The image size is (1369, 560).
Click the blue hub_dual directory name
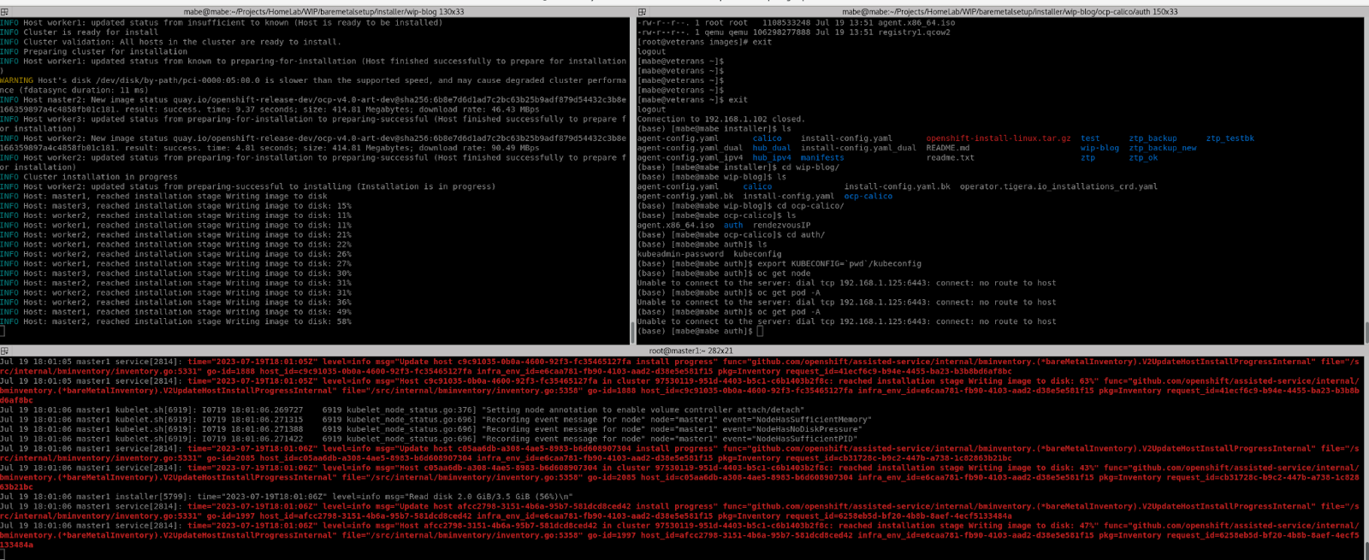772,148
